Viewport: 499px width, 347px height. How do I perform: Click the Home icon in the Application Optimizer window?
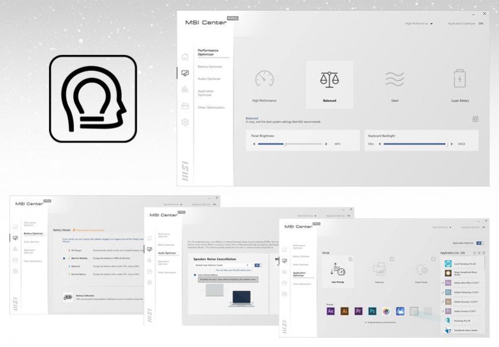tap(284, 249)
